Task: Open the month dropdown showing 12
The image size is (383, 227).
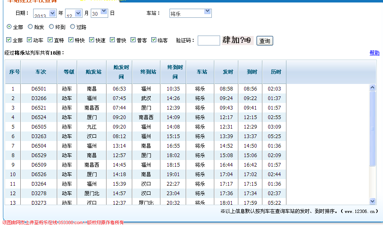Action: coord(73,13)
